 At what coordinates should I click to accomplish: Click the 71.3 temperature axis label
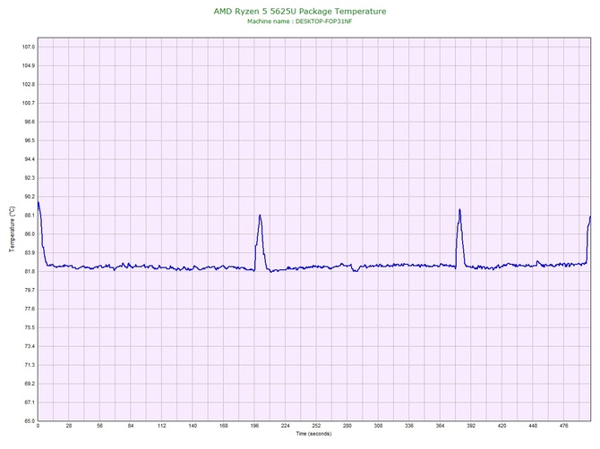click(x=29, y=365)
